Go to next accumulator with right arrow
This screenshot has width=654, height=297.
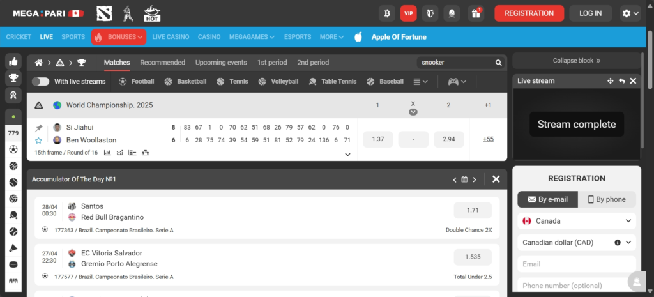pos(475,179)
